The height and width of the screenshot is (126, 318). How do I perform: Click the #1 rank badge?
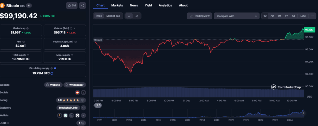pos(29,6)
